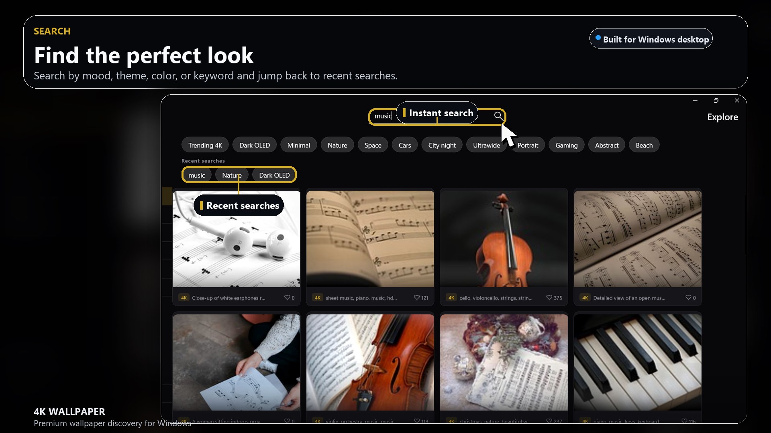Click 'sheet music, piano, music' caption

click(x=361, y=298)
